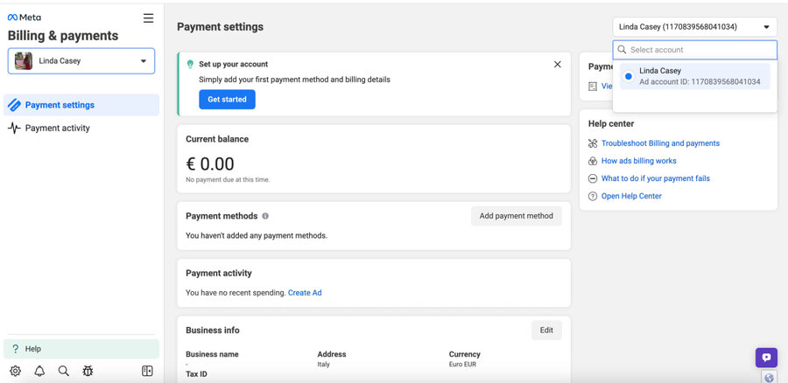The width and height of the screenshot is (788, 383).
Task: Open What to do if payment fails link
Action: (655, 178)
